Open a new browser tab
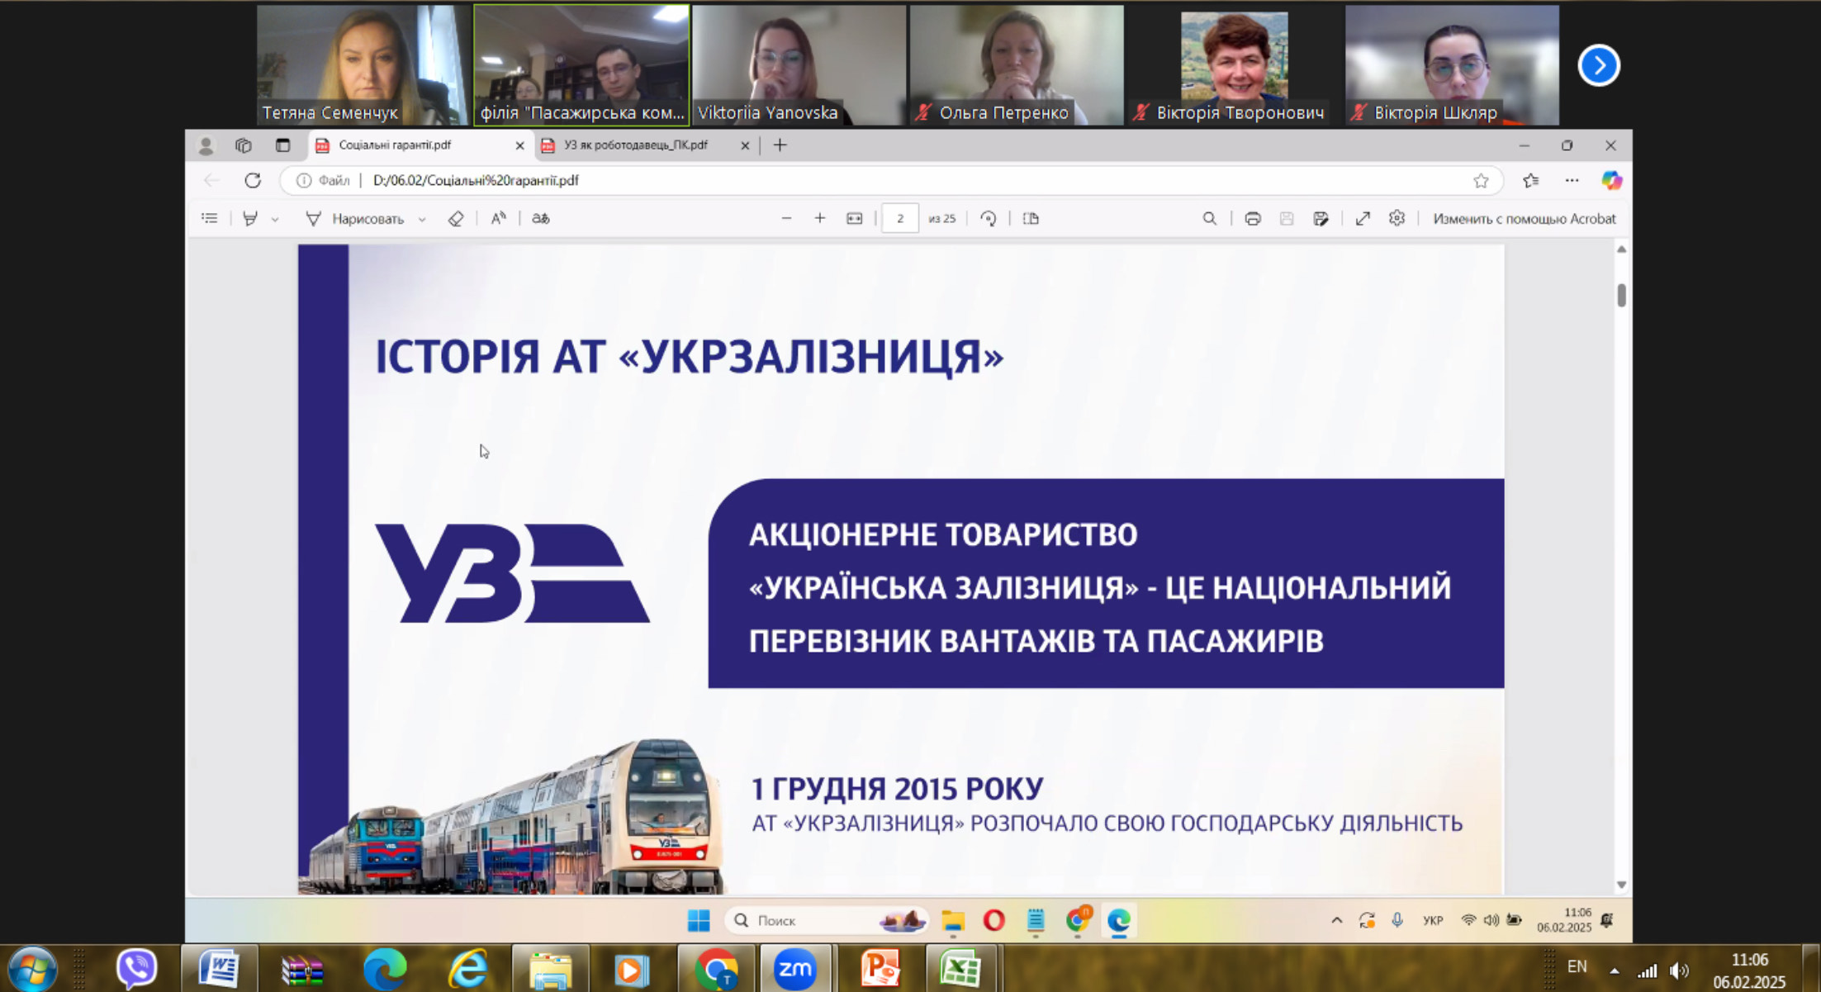Screen dimensions: 1821x992 point(780,145)
